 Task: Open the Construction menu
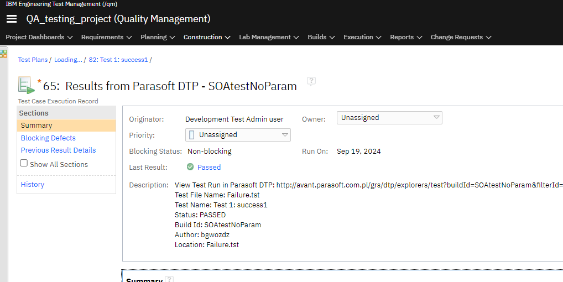[x=207, y=37]
